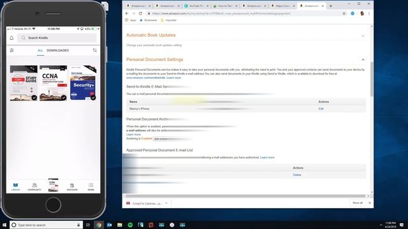This screenshot has width=408, height=229.
Task: Go back in Chrome
Action: click(x=127, y=13)
